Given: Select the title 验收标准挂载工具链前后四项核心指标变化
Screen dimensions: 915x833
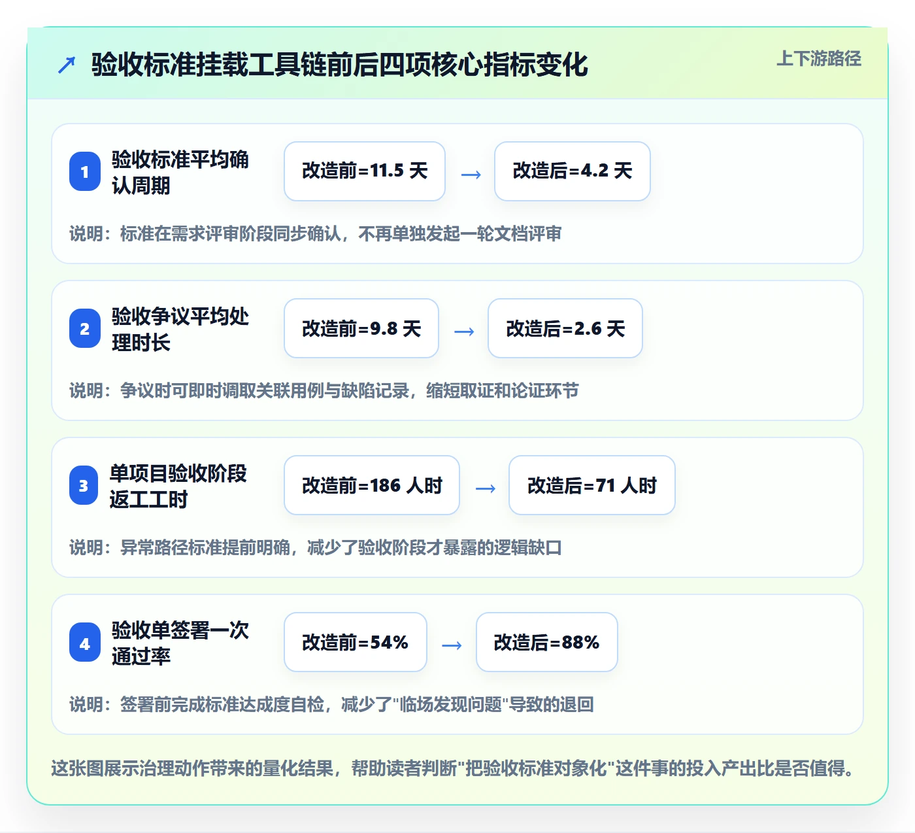Looking at the screenshot, I should (340, 65).
